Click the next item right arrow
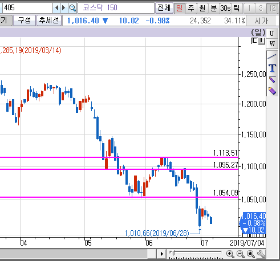Screen dimensions: 280x261 point(64,8)
